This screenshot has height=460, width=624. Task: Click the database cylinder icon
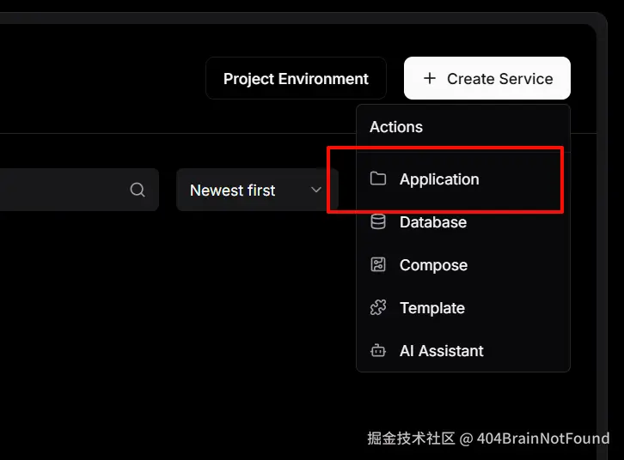point(378,222)
